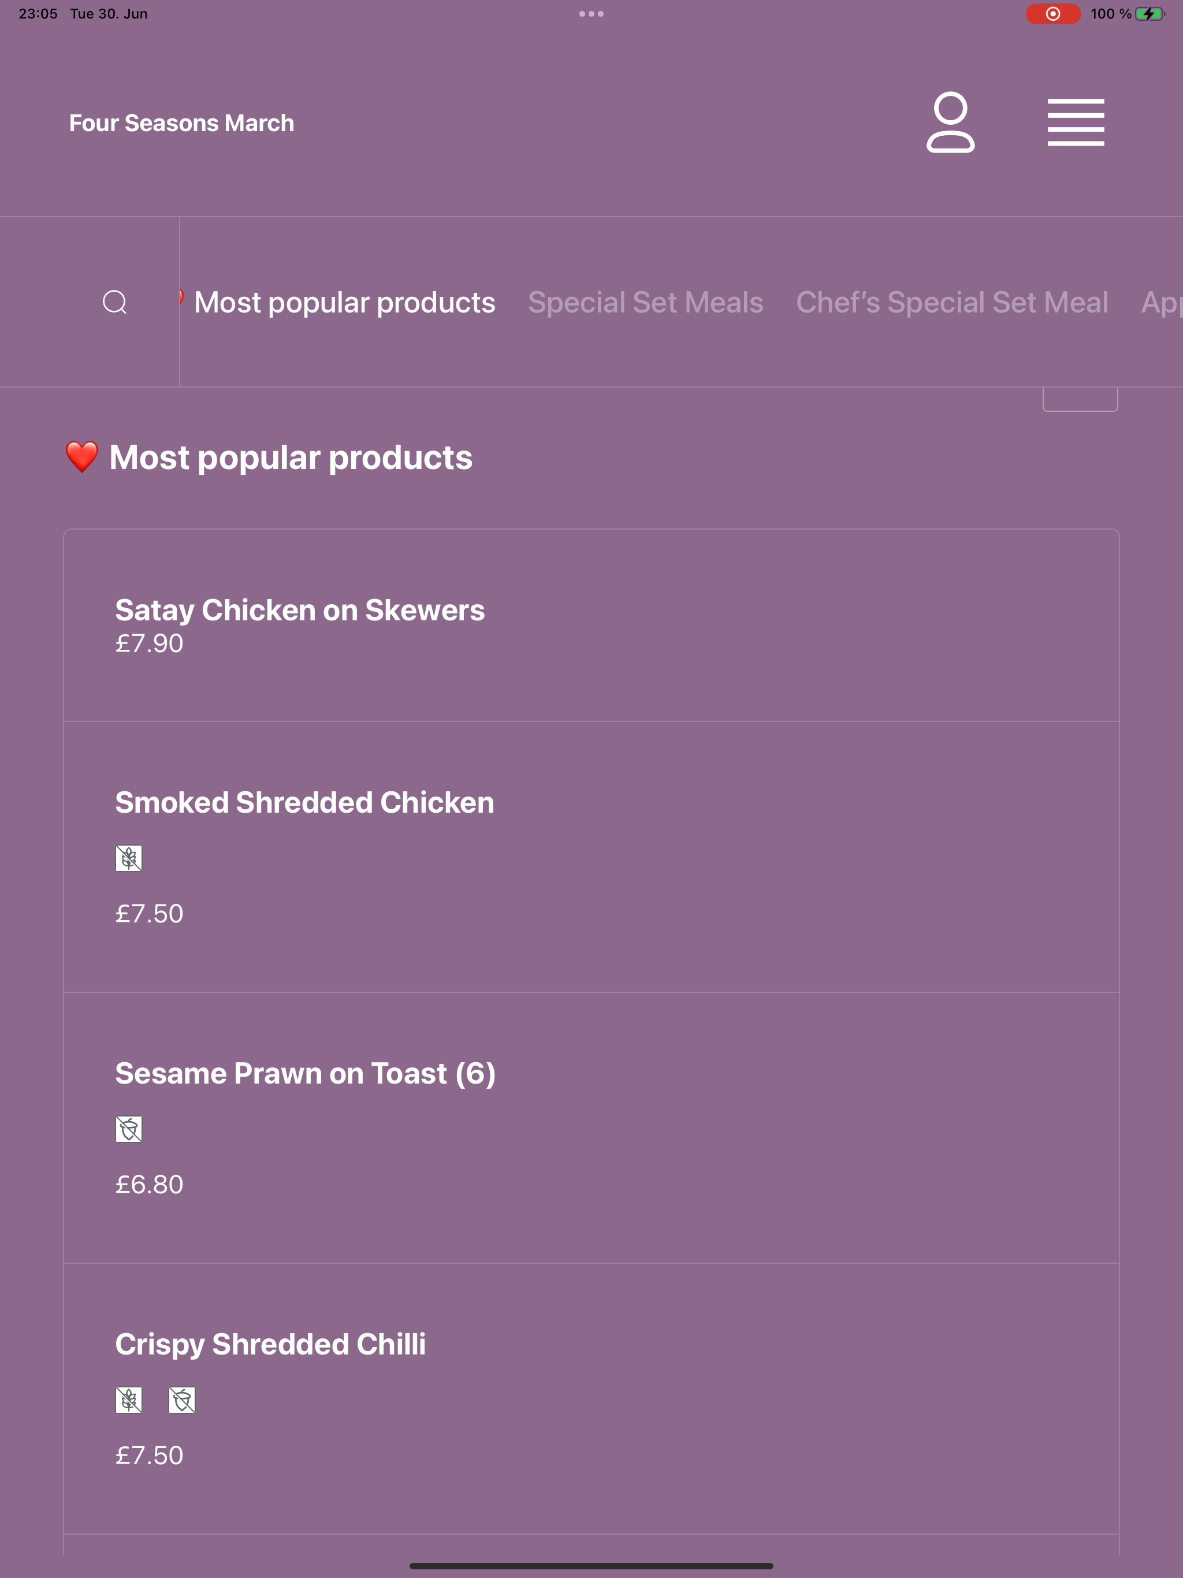Open Smoked Shredded Chicken item
Viewport: 1183px width, 1578px height.
click(591, 857)
